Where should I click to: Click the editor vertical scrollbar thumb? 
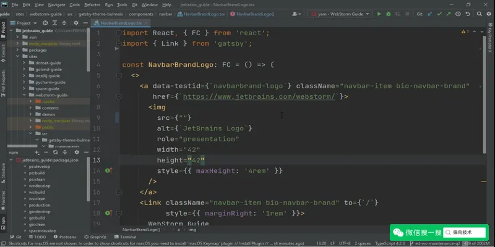tap(484, 94)
